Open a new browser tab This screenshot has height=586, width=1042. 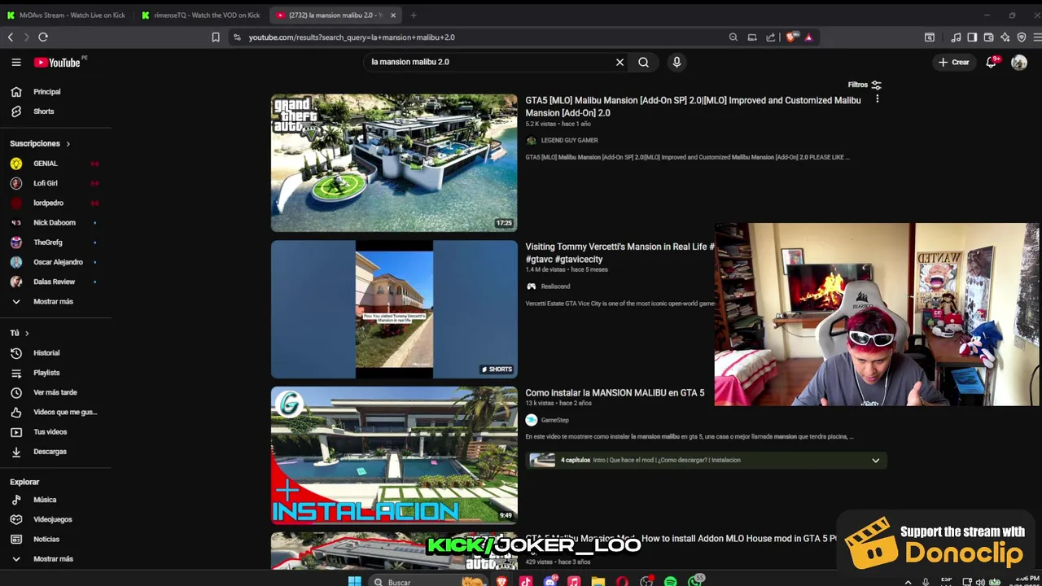click(414, 15)
